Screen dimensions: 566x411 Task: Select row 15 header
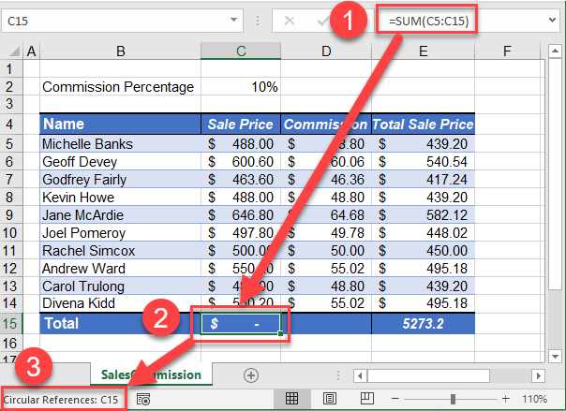11,323
